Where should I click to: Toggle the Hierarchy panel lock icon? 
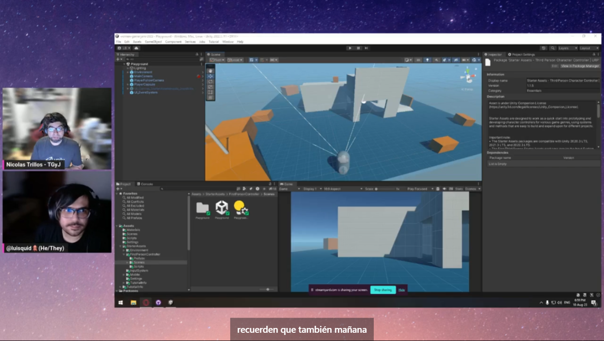(x=198, y=55)
